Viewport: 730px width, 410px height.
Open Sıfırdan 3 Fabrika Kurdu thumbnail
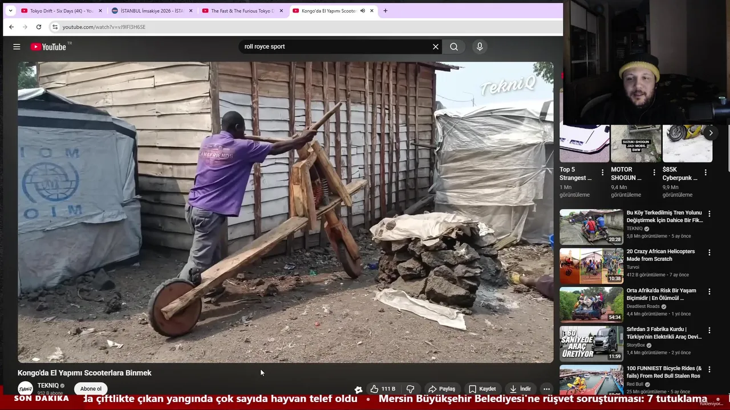591,343
